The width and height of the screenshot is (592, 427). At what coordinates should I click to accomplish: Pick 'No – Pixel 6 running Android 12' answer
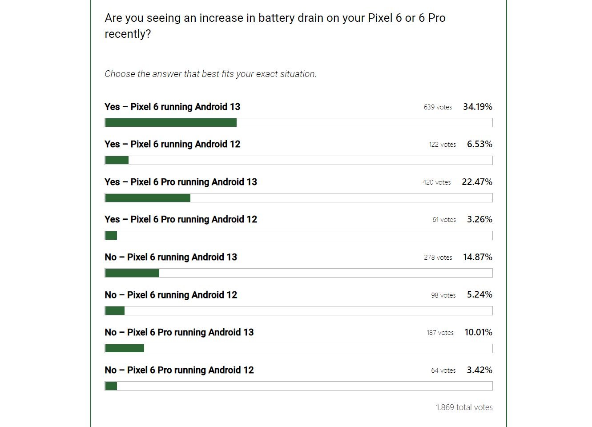pyautogui.click(x=171, y=295)
